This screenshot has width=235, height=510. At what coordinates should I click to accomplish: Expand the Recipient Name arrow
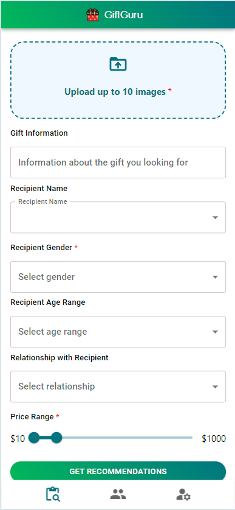[x=215, y=218]
